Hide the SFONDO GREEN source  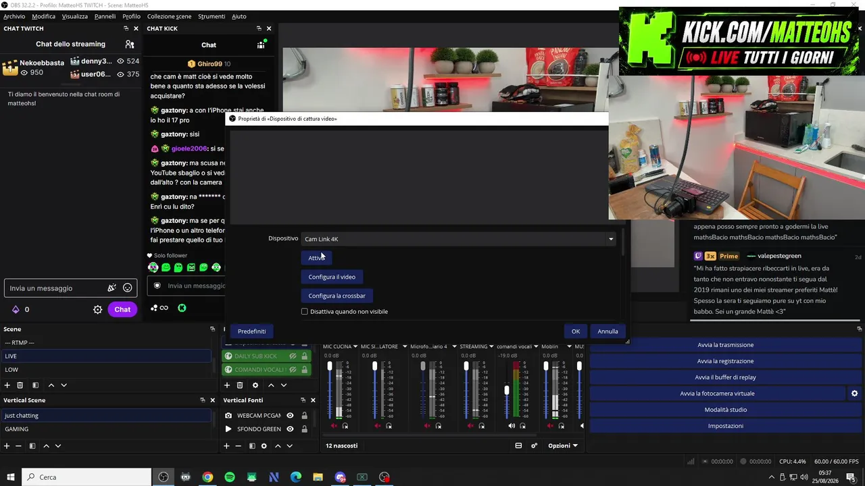pos(290,429)
